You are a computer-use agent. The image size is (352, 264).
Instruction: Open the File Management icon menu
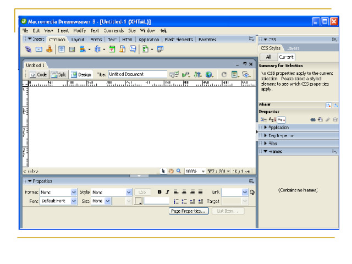[x=197, y=74]
